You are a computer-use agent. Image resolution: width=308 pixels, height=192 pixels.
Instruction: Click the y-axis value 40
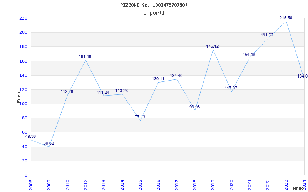coord(24,147)
